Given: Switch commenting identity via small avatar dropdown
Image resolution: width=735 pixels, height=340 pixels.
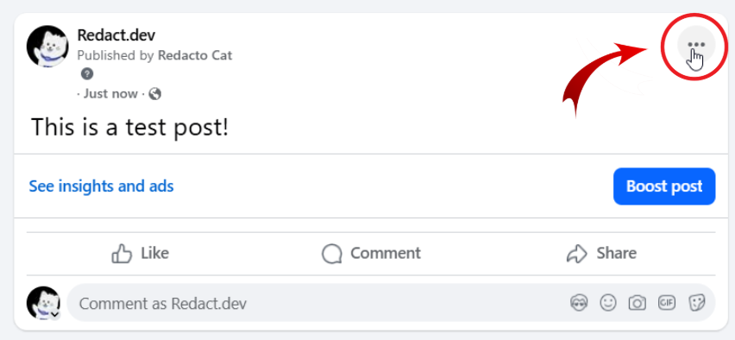Looking at the screenshot, I should [55, 314].
